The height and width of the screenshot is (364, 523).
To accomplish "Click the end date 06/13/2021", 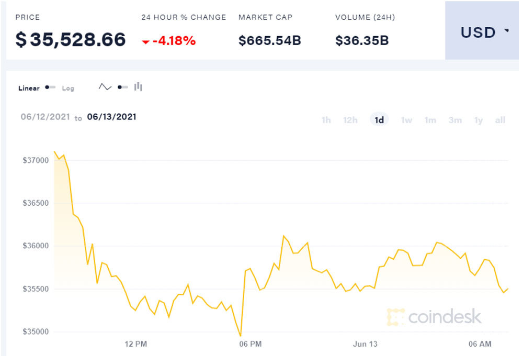I will tap(111, 117).
